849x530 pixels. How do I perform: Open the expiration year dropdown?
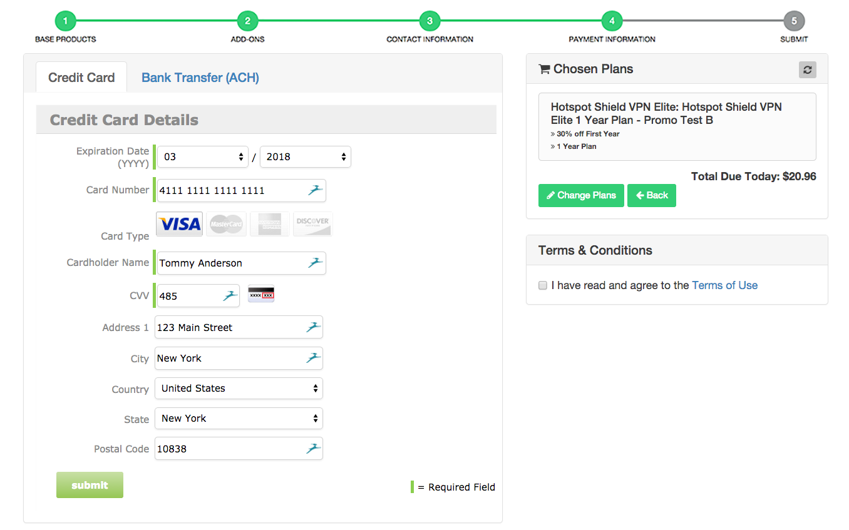click(x=305, y=157)
